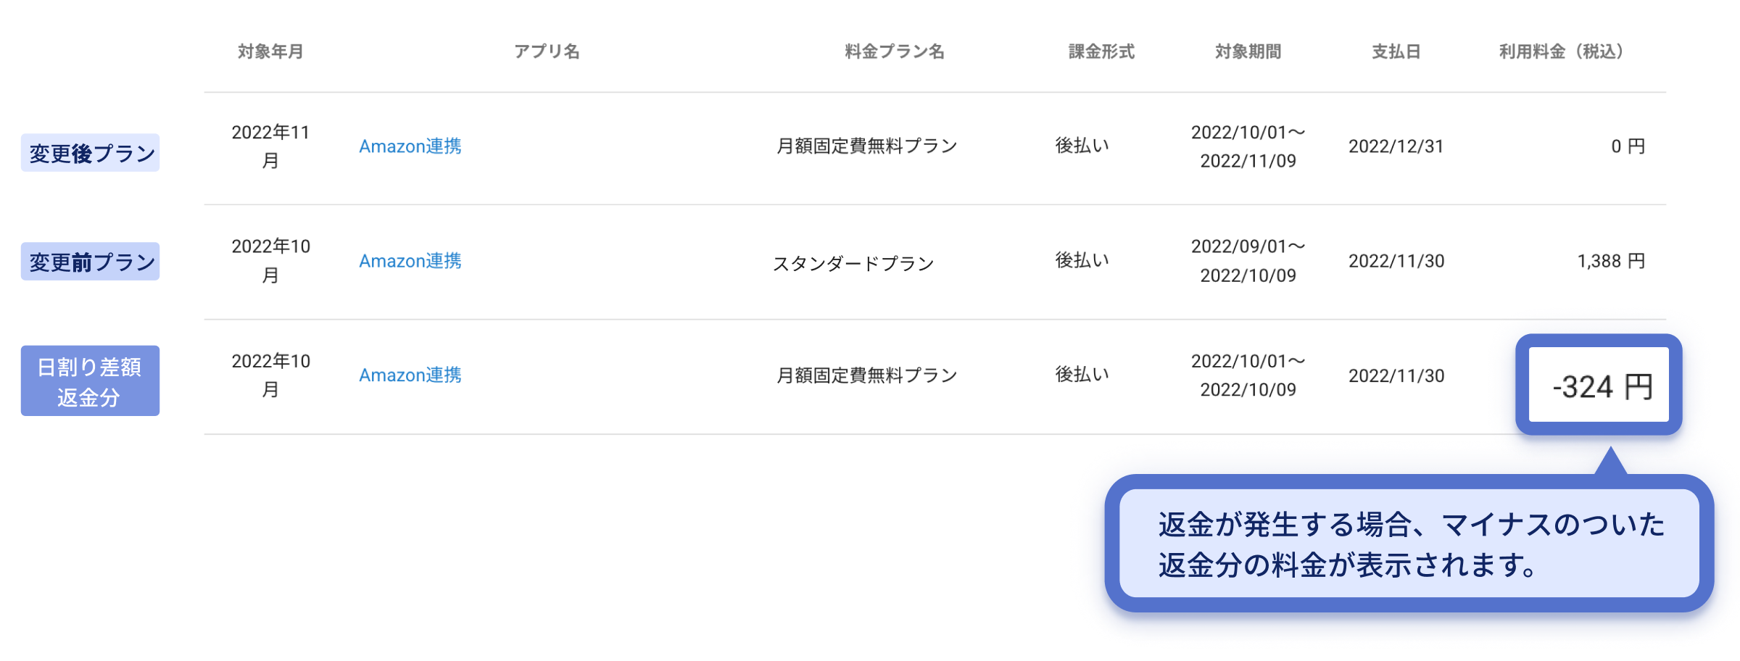Click the 支払日 column header
Screen dimensions: 1740x661
(1396, 51)
